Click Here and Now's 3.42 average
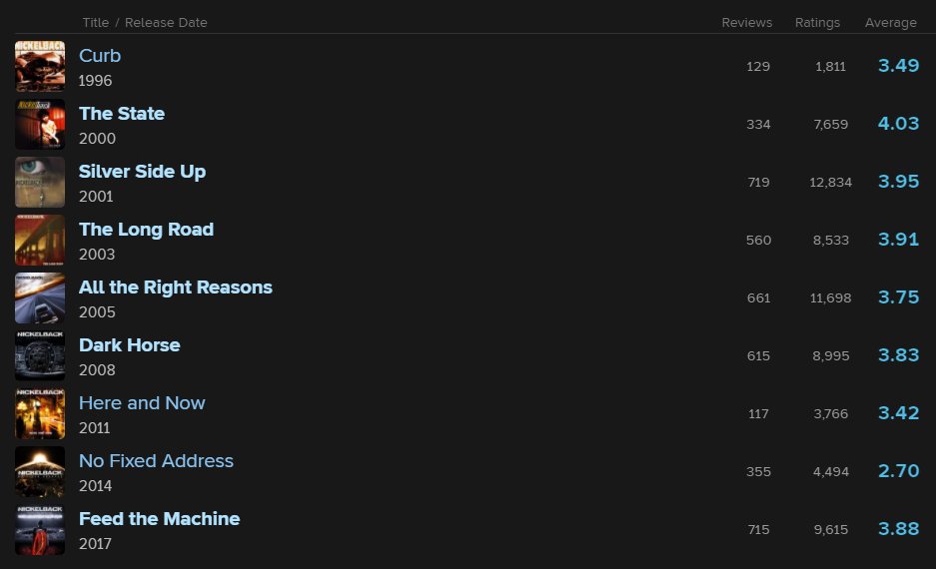 pos(898,412)
